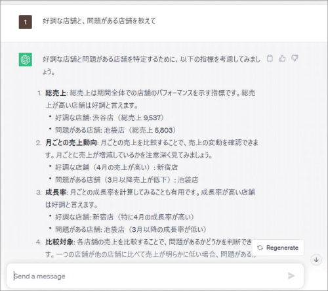Click the bullet 池袋店（総売上 5,803）

[x=115, y=130]
